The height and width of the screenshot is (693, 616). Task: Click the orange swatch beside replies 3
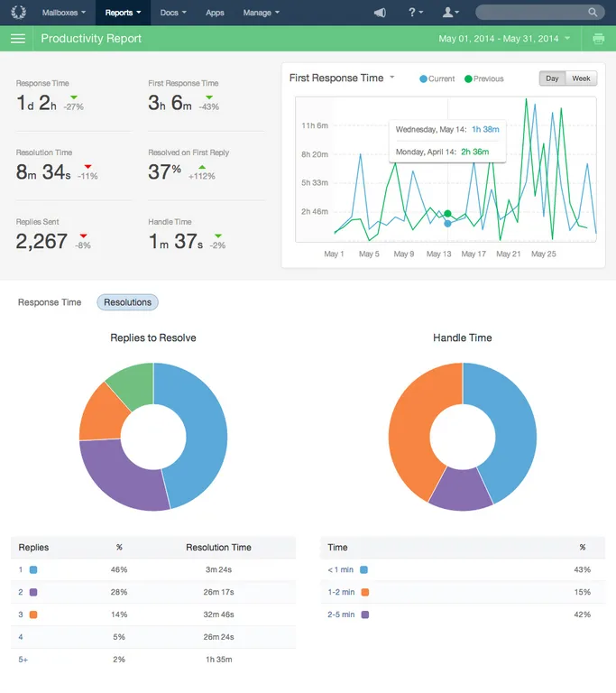pyautogui.click(x=33, y=614)
